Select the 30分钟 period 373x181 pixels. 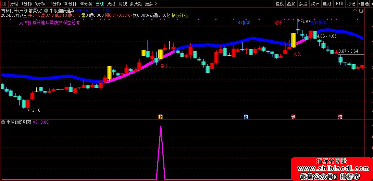click(70, 4)
